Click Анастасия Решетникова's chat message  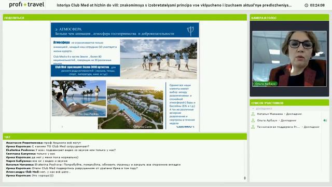point(44,143)
